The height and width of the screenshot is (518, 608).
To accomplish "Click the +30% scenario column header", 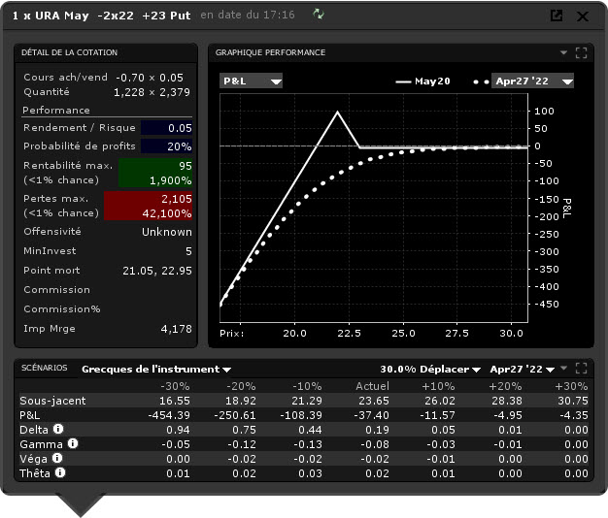I will [x=571, y=386].
